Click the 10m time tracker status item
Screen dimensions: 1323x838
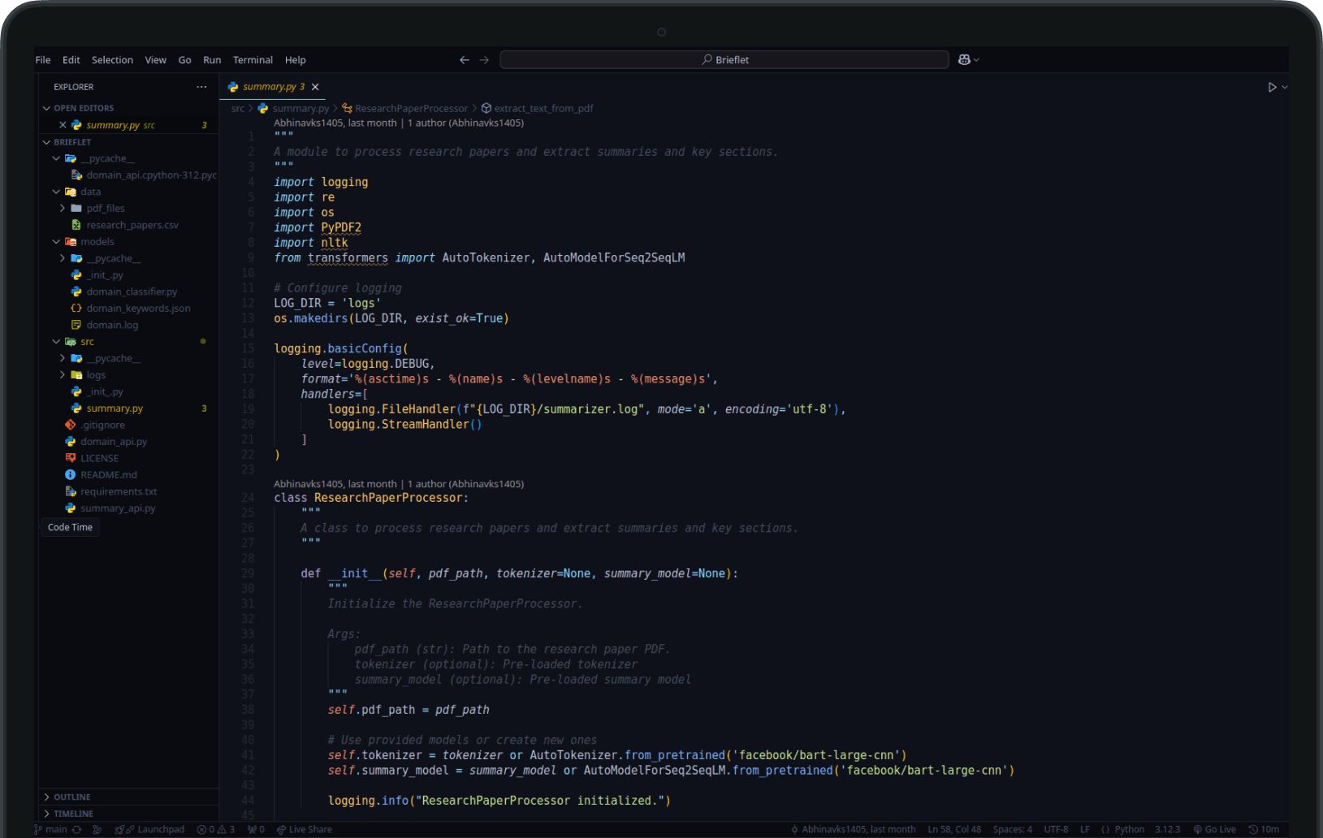click(1264, 829)
